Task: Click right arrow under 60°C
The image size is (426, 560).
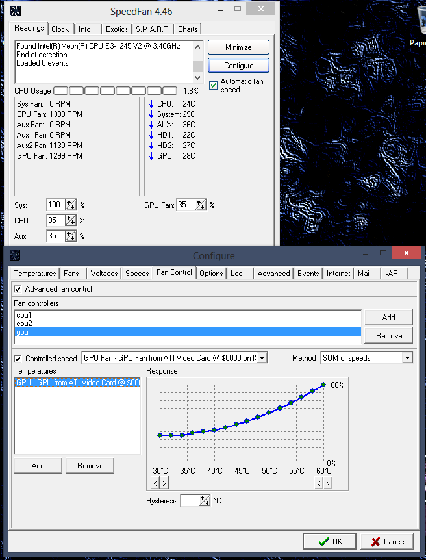Action: click(x=328, y=483)
